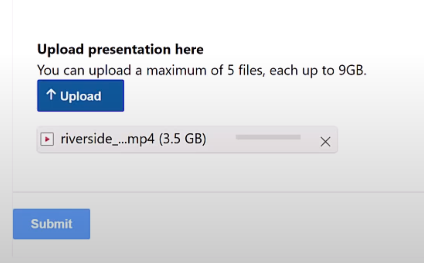The height and width of the screenshot is (263, 424).
Task: Click the grey upload progress indicator
Action: point(268,137)
